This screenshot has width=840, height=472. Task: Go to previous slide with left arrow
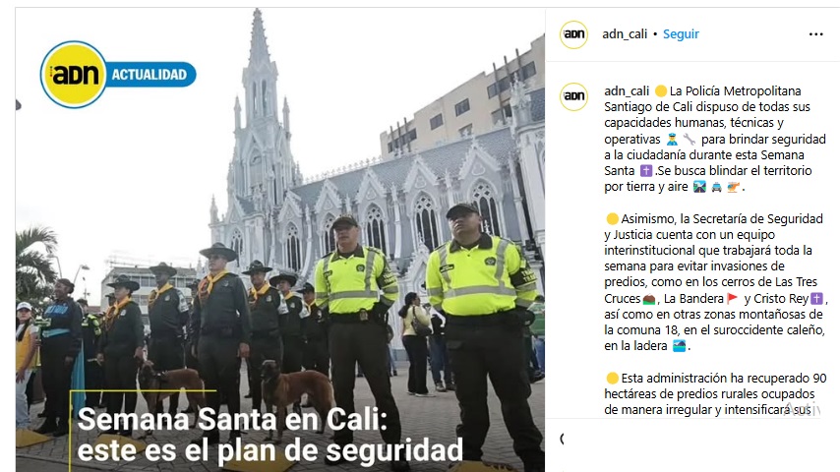pos(18,105)
